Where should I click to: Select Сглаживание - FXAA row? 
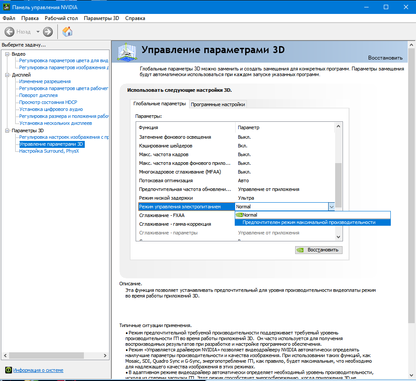click(186, 215)
